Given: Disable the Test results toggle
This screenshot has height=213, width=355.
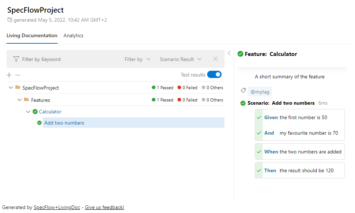Looking at the screenshot, I should pyautogui.click(x=215, y=74).
